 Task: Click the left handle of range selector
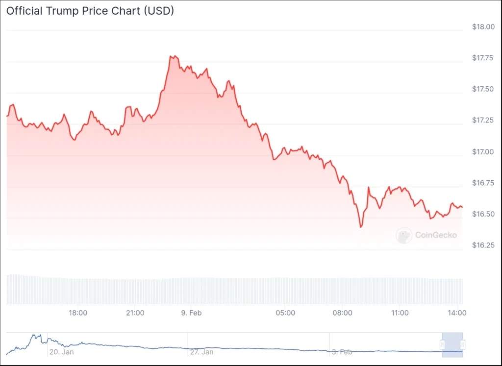442,344
